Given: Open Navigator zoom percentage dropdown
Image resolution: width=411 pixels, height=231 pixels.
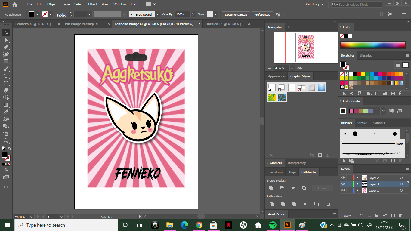Looking at the screenshot, I should coord(292,68).
